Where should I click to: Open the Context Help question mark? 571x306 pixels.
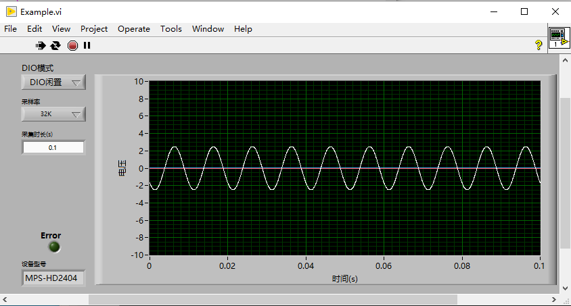539,45
